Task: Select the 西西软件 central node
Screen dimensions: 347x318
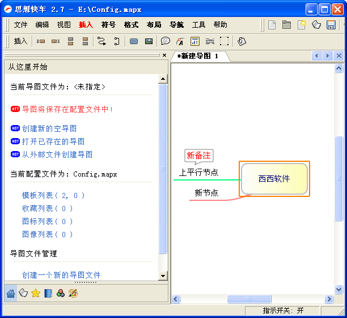Action: (274, 179)
